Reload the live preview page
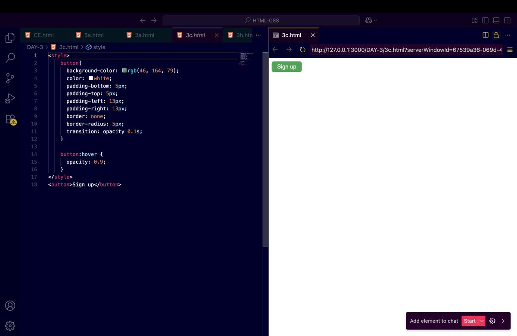 tap(302, 50)
